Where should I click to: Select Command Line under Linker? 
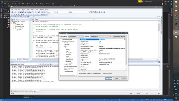click(70, 63)
